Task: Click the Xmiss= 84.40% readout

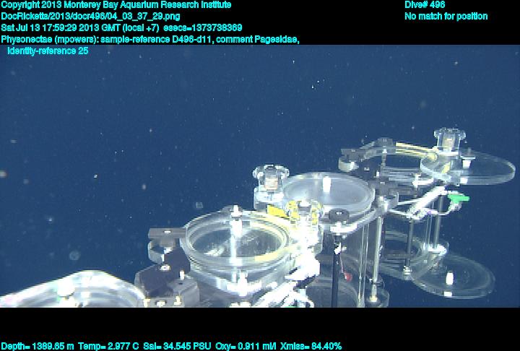Action: click(311, 347)
